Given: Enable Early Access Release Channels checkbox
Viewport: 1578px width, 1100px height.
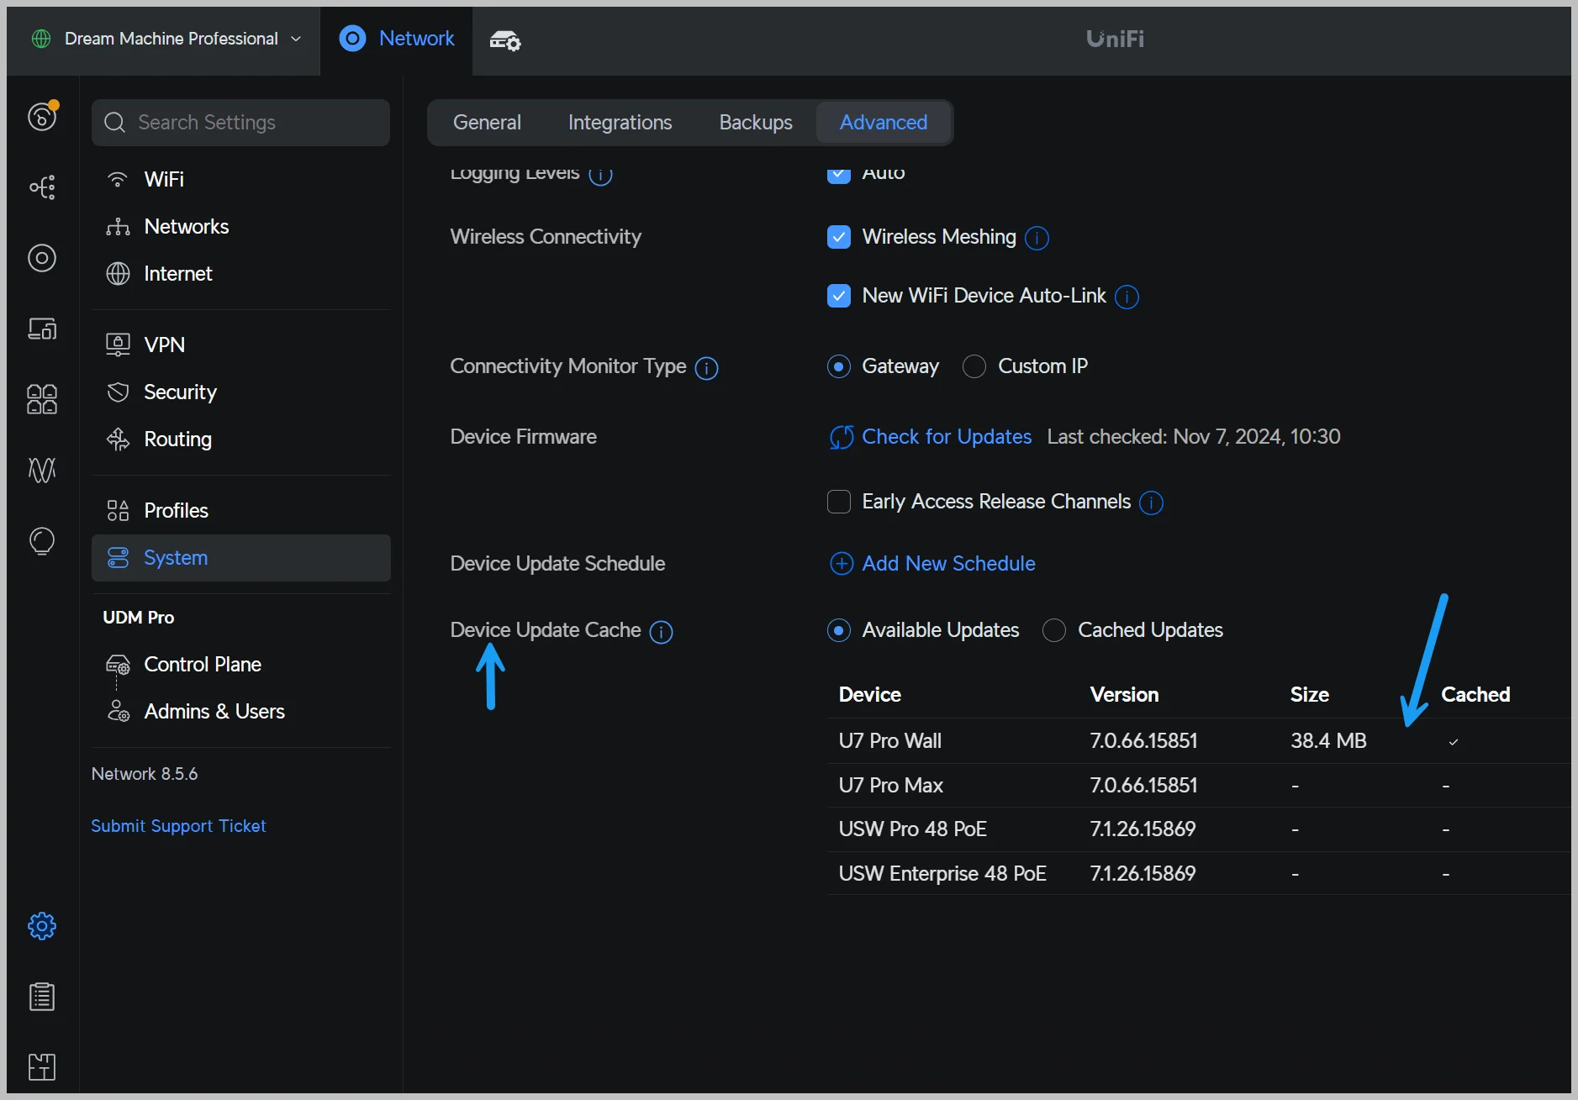Looking at the screenshot, I should pos(838,502).
